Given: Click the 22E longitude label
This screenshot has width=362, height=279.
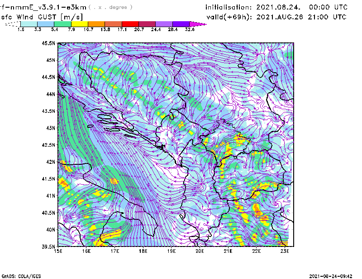Looking at the screenshot, I should [256, 251].
